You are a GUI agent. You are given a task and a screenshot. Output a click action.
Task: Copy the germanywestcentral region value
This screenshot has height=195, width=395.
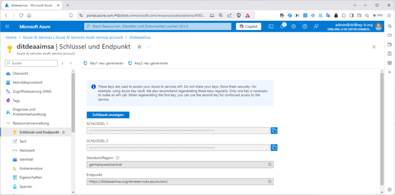[269, 165]
